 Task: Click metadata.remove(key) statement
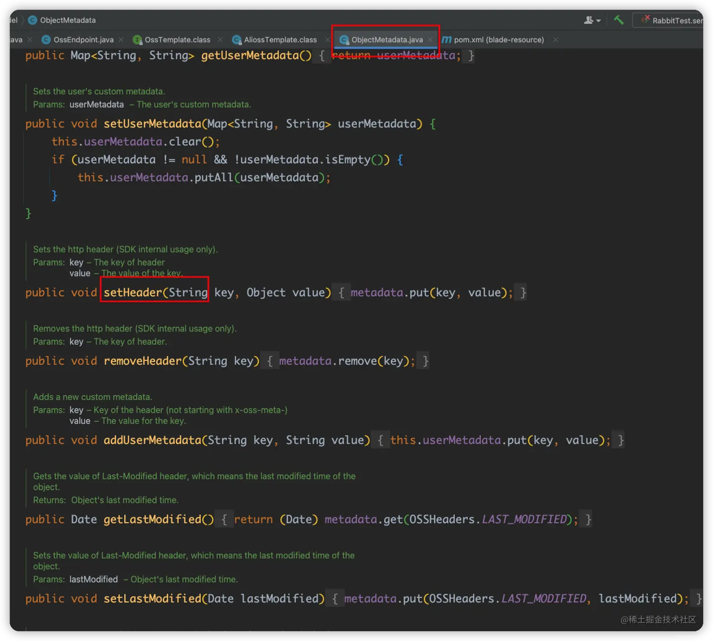pos(347,361)
